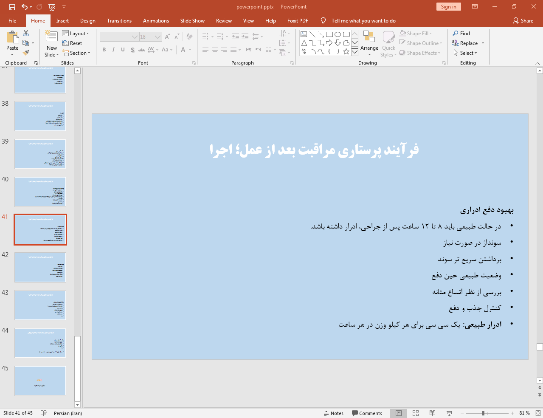Click Tell me what you want to do field
The width and height of the screenshot is (543, 418).
tap(363, 20)
